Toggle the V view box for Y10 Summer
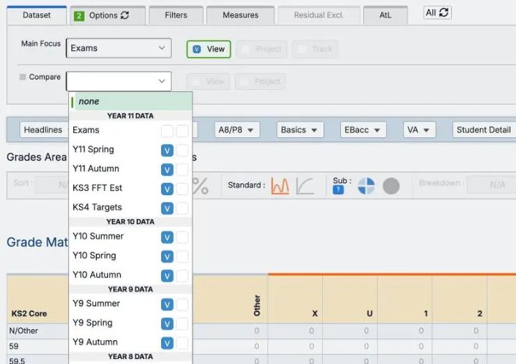Image resolution: width=516 pixels, height=364 pixels. tap(167, 237)
